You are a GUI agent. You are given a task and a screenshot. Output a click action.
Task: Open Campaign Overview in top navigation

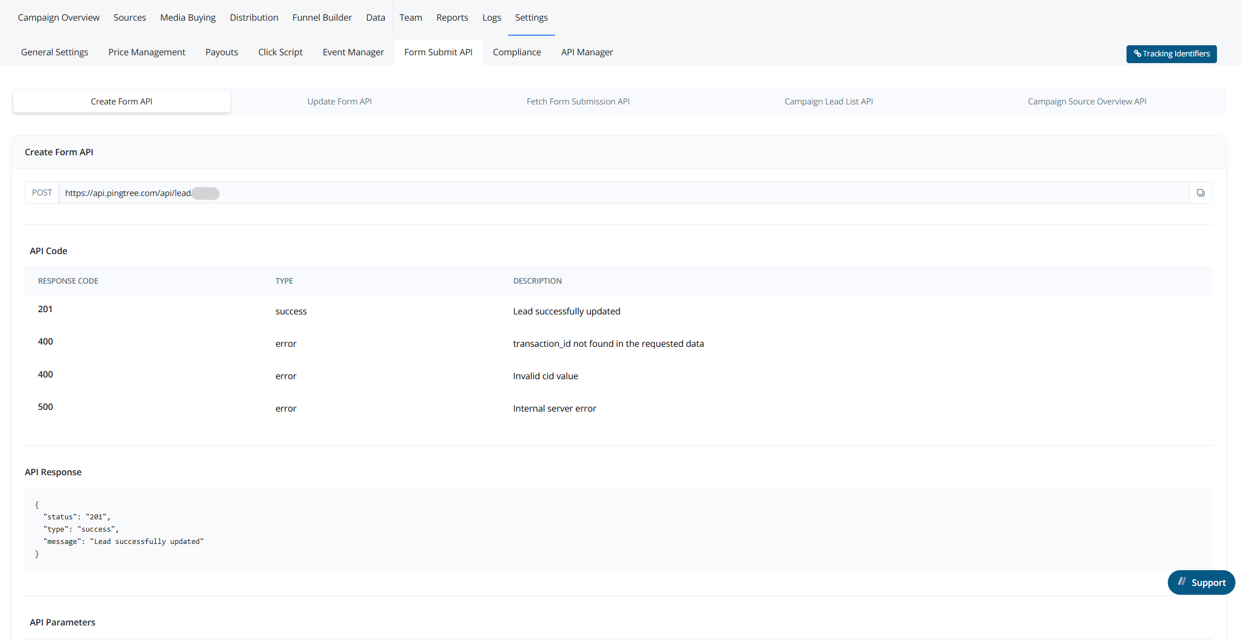[x=59, y=17]
